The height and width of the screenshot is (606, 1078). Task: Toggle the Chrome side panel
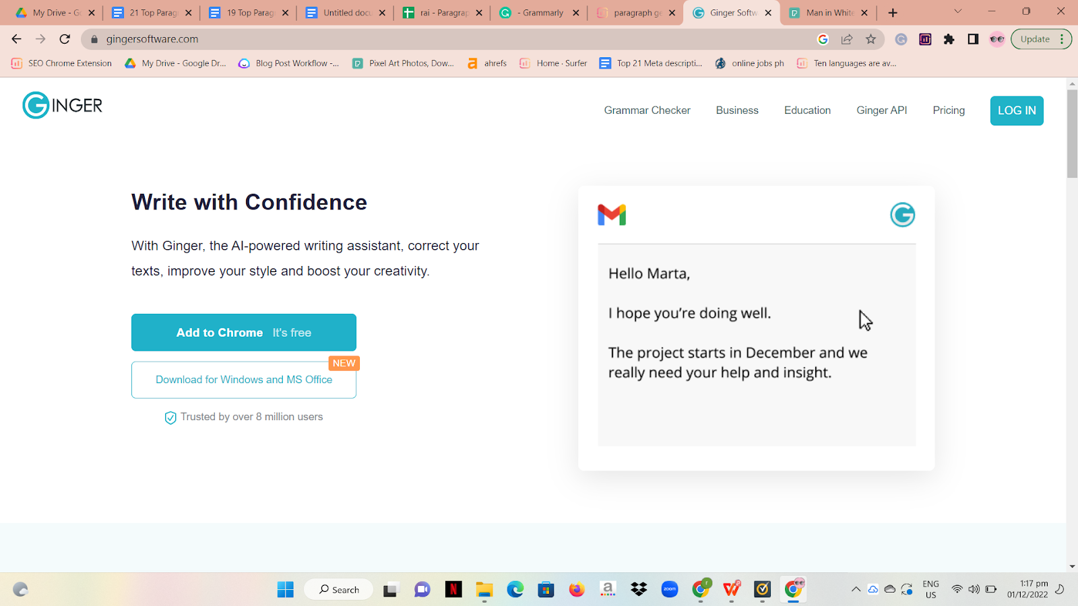point(973,39)
